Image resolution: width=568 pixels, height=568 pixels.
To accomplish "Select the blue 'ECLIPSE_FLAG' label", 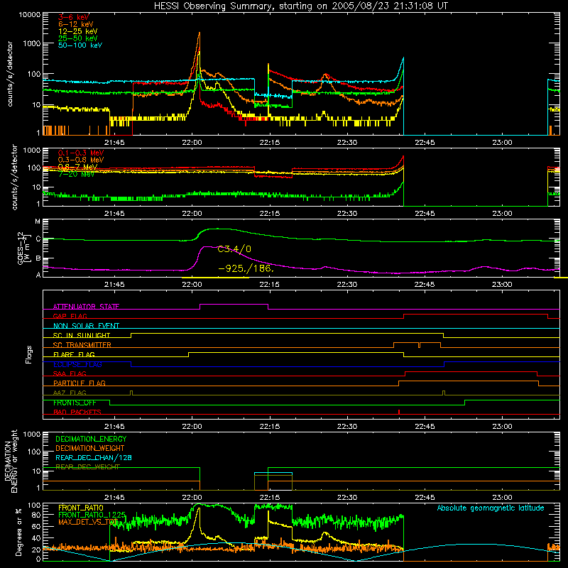I will coord(77,364).
